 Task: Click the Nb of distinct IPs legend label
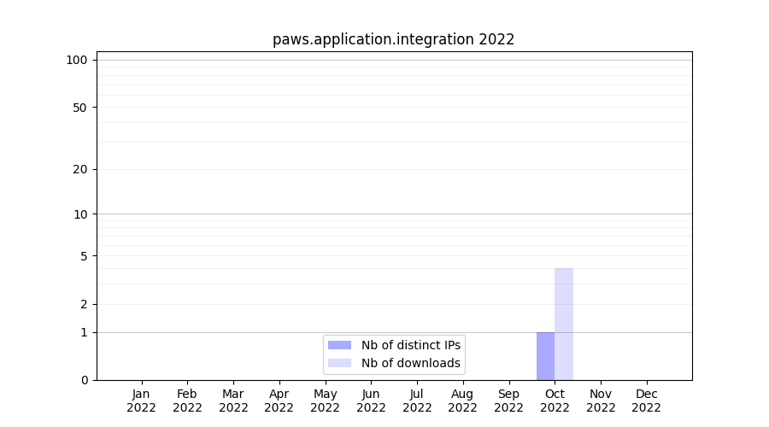(x=410, y=345)
